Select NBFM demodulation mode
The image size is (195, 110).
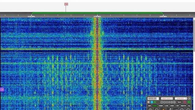pos(183,106)
